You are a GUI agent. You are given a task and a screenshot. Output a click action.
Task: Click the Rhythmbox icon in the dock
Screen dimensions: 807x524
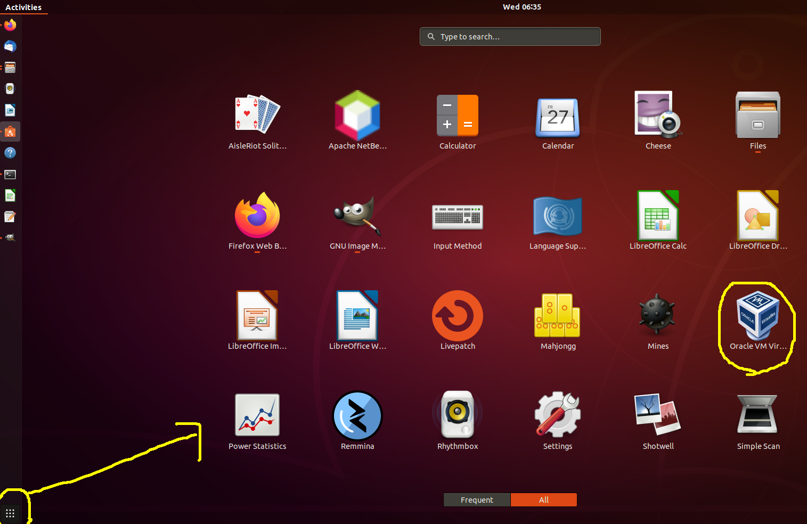click(10, 89)
